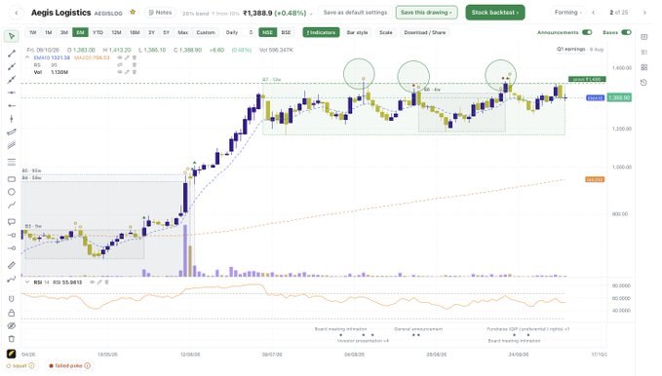Image resolution: width=662 pixels, height=376 pixels.
Task: Click the Q1 earnings label
Action: point(570,49)
